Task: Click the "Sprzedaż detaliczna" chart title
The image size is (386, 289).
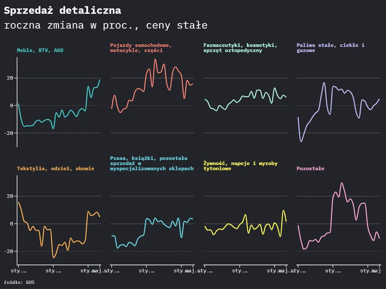Action: pos(62,11)
